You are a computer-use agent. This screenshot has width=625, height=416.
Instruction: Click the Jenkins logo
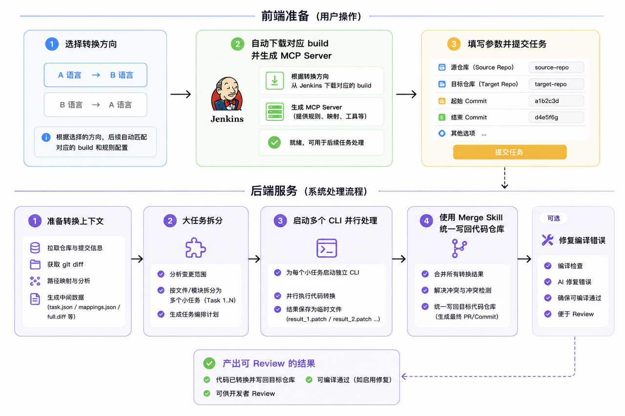click(227, 100)
